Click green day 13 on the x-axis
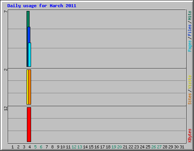Image resolution: width=194 pixels, height=151 pixels. (x=80, y=147)
